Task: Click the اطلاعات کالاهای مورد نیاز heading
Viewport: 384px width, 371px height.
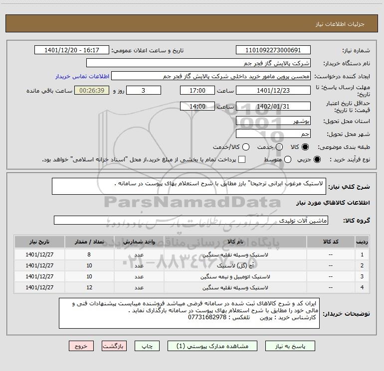Action: (333, 203)
